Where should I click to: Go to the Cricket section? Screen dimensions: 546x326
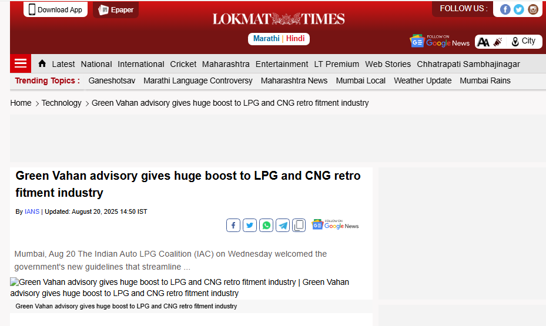tap(183, 64)
